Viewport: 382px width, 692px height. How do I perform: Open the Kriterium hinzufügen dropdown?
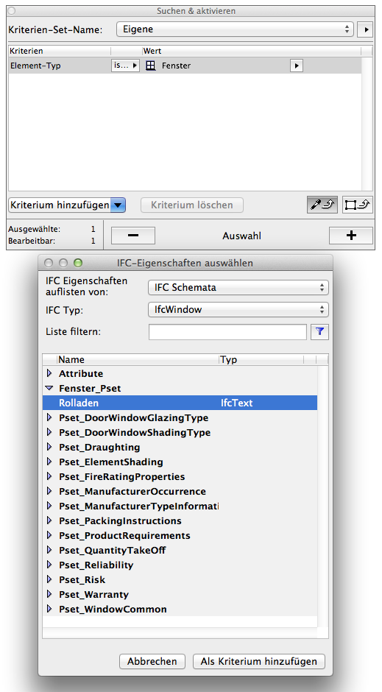(x=66, y=205)
